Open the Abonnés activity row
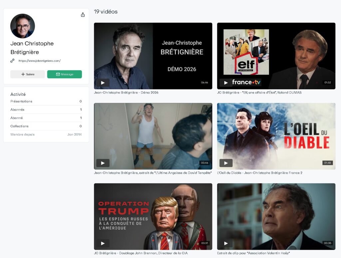341x258 pixels. [46, 110]
